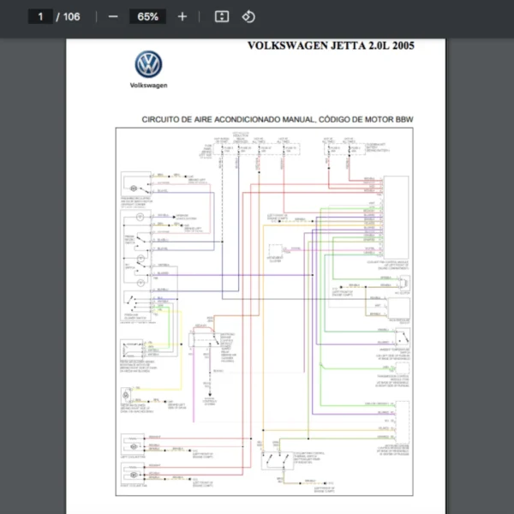Click the current page number field
The image size is (514, 514).
pyautogui.click(x=40, y=16)
